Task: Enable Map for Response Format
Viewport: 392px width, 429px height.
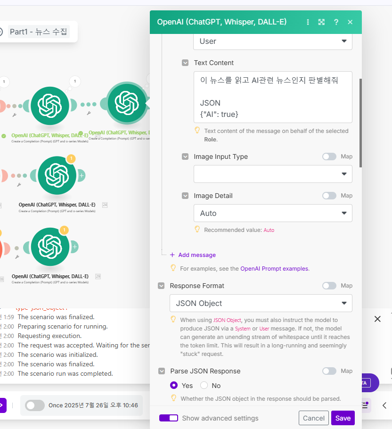Action: point(329,286)
